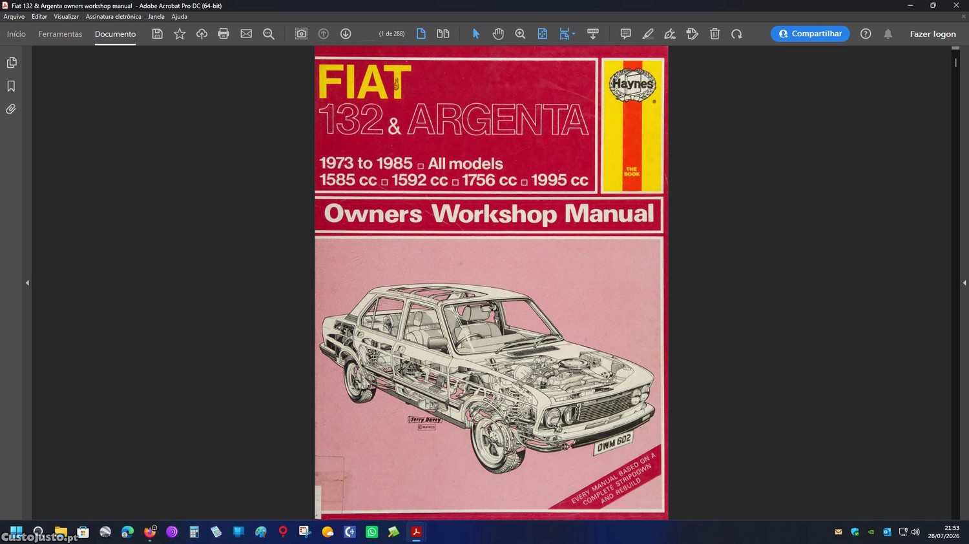This screenshot has width=969, height=544.
Task: Open the edit PDF stamp tool
Action: coord(693,34)
